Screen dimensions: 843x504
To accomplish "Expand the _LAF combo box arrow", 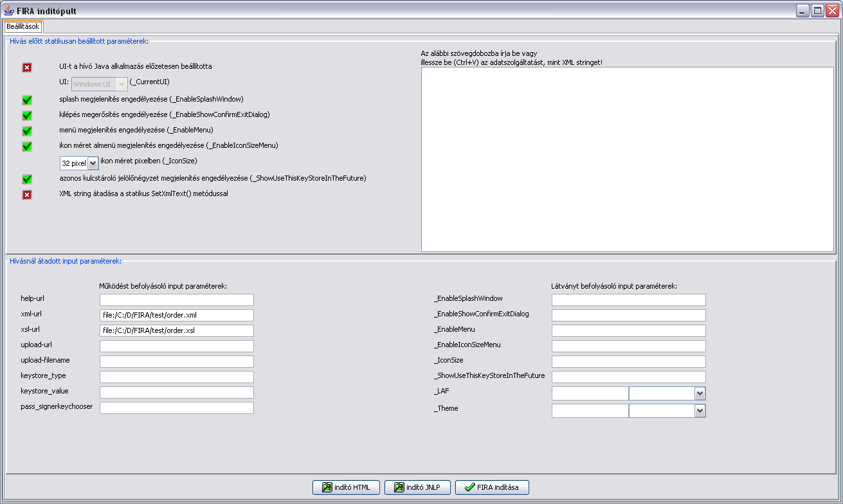I will pos(700,393).
